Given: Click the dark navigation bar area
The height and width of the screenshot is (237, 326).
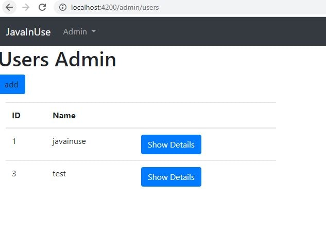Looking at the screenshot, I should [208, 31].
